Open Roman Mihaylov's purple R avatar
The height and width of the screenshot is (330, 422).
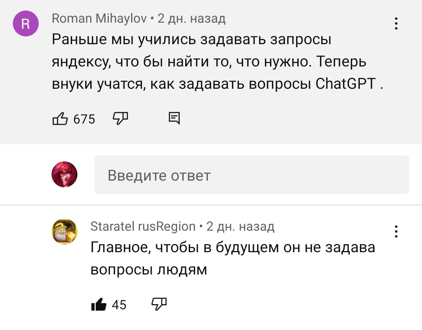[26, 24]
